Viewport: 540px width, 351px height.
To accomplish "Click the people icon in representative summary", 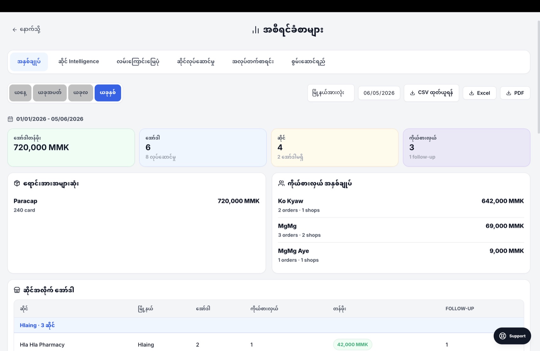I will coord(281,183).
